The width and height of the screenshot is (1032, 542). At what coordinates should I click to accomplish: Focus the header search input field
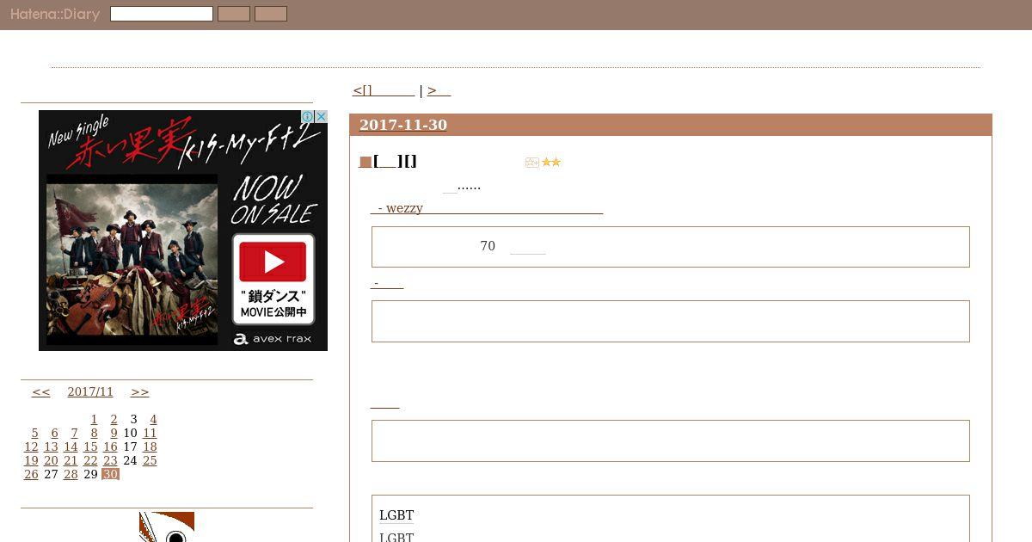pos(162,14)
